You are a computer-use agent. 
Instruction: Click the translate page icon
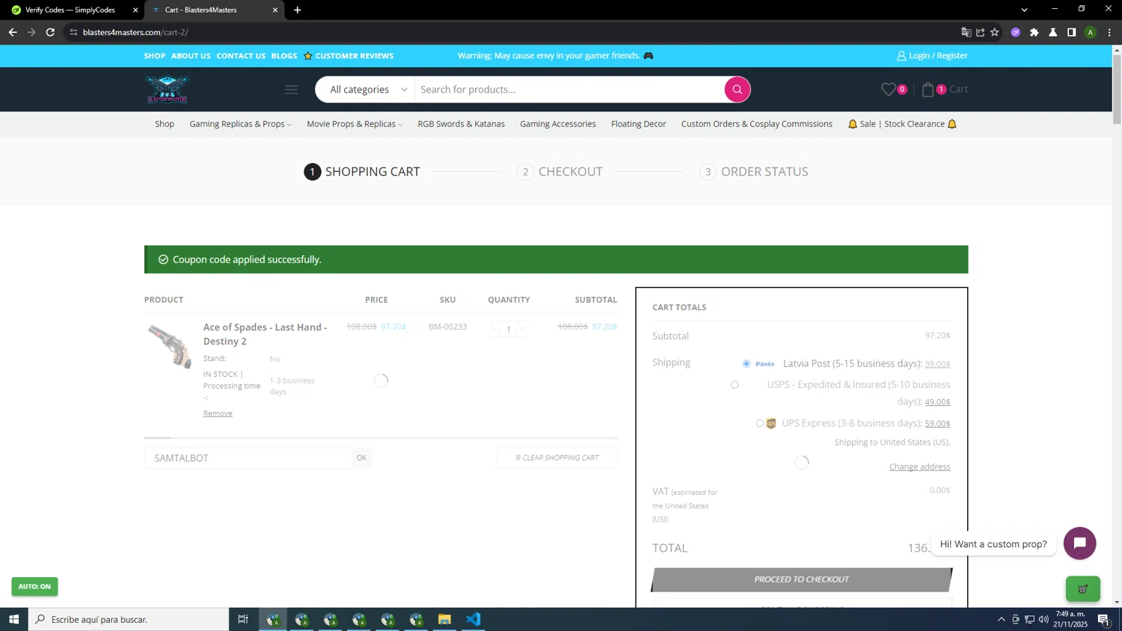[966, 32]
